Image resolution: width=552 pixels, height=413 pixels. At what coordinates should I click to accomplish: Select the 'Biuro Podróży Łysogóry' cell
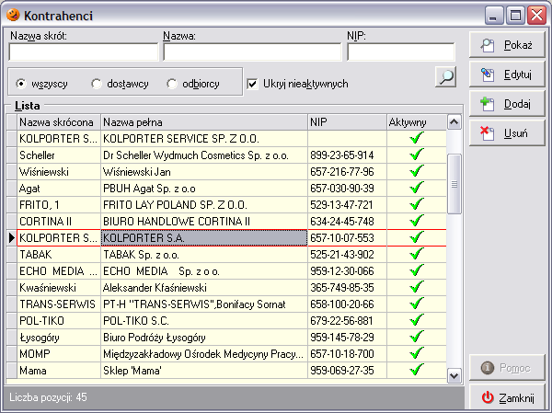pyautogui.click(x=204, y=337)
